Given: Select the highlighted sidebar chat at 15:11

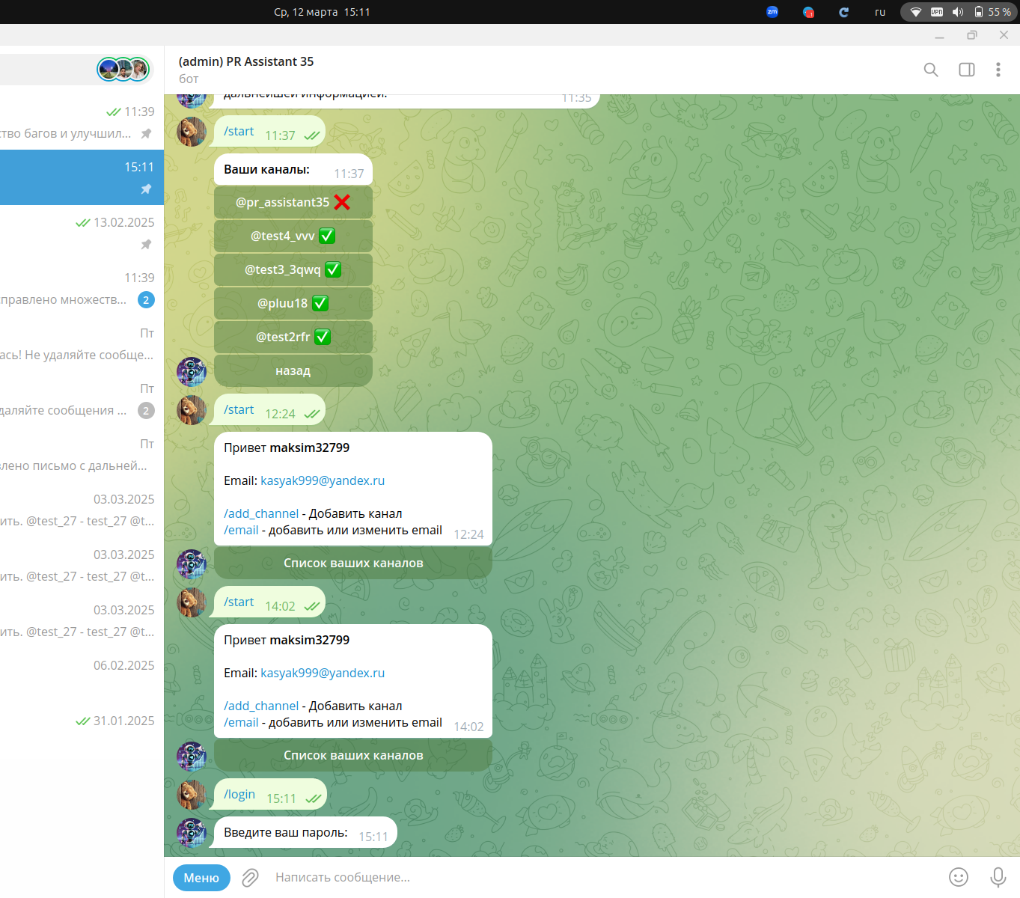Looking at the screenshot, I should [82, 177].
